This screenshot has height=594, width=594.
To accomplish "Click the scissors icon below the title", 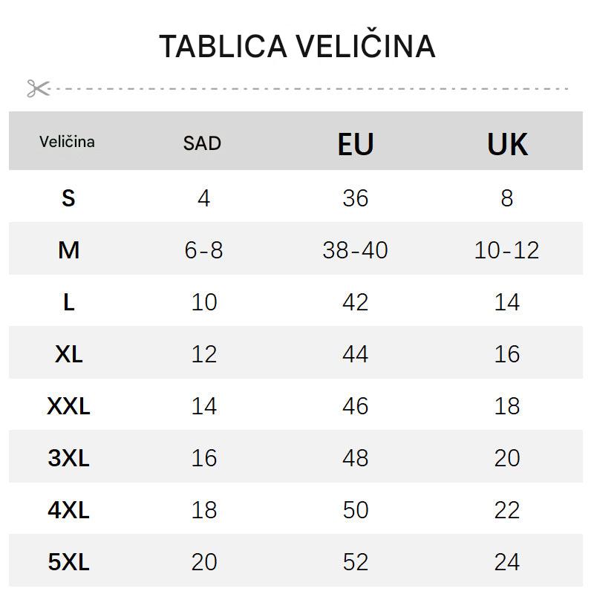I will point(38,88).
